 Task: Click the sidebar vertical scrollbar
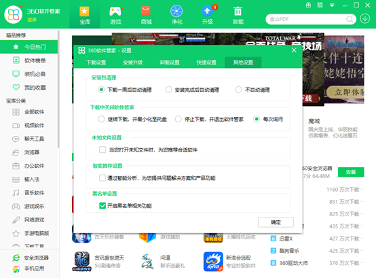(x=58, y=89)
